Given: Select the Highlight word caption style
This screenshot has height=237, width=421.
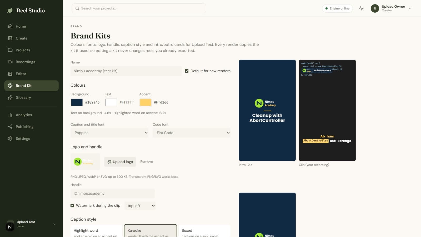Looking at the screenshot, I should click(97, 231).
